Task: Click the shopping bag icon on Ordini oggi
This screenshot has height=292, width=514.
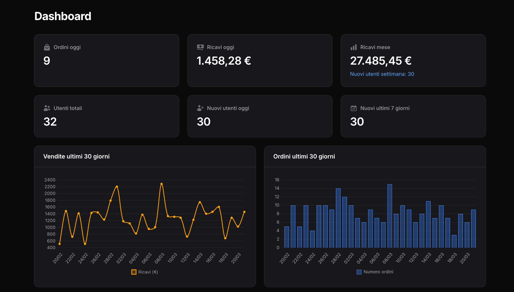Action: (46, 47)
